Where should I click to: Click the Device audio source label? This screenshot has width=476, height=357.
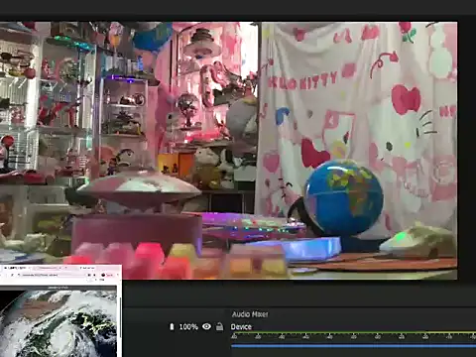click(241, 327)
